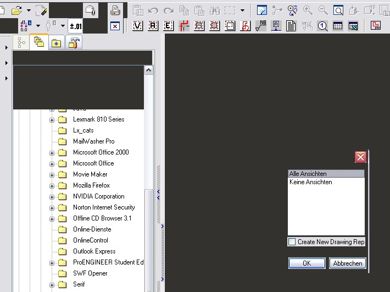Click the folder tree scroll up arrow
Viewport: 390px width, 292px height.
click(148, 70)
